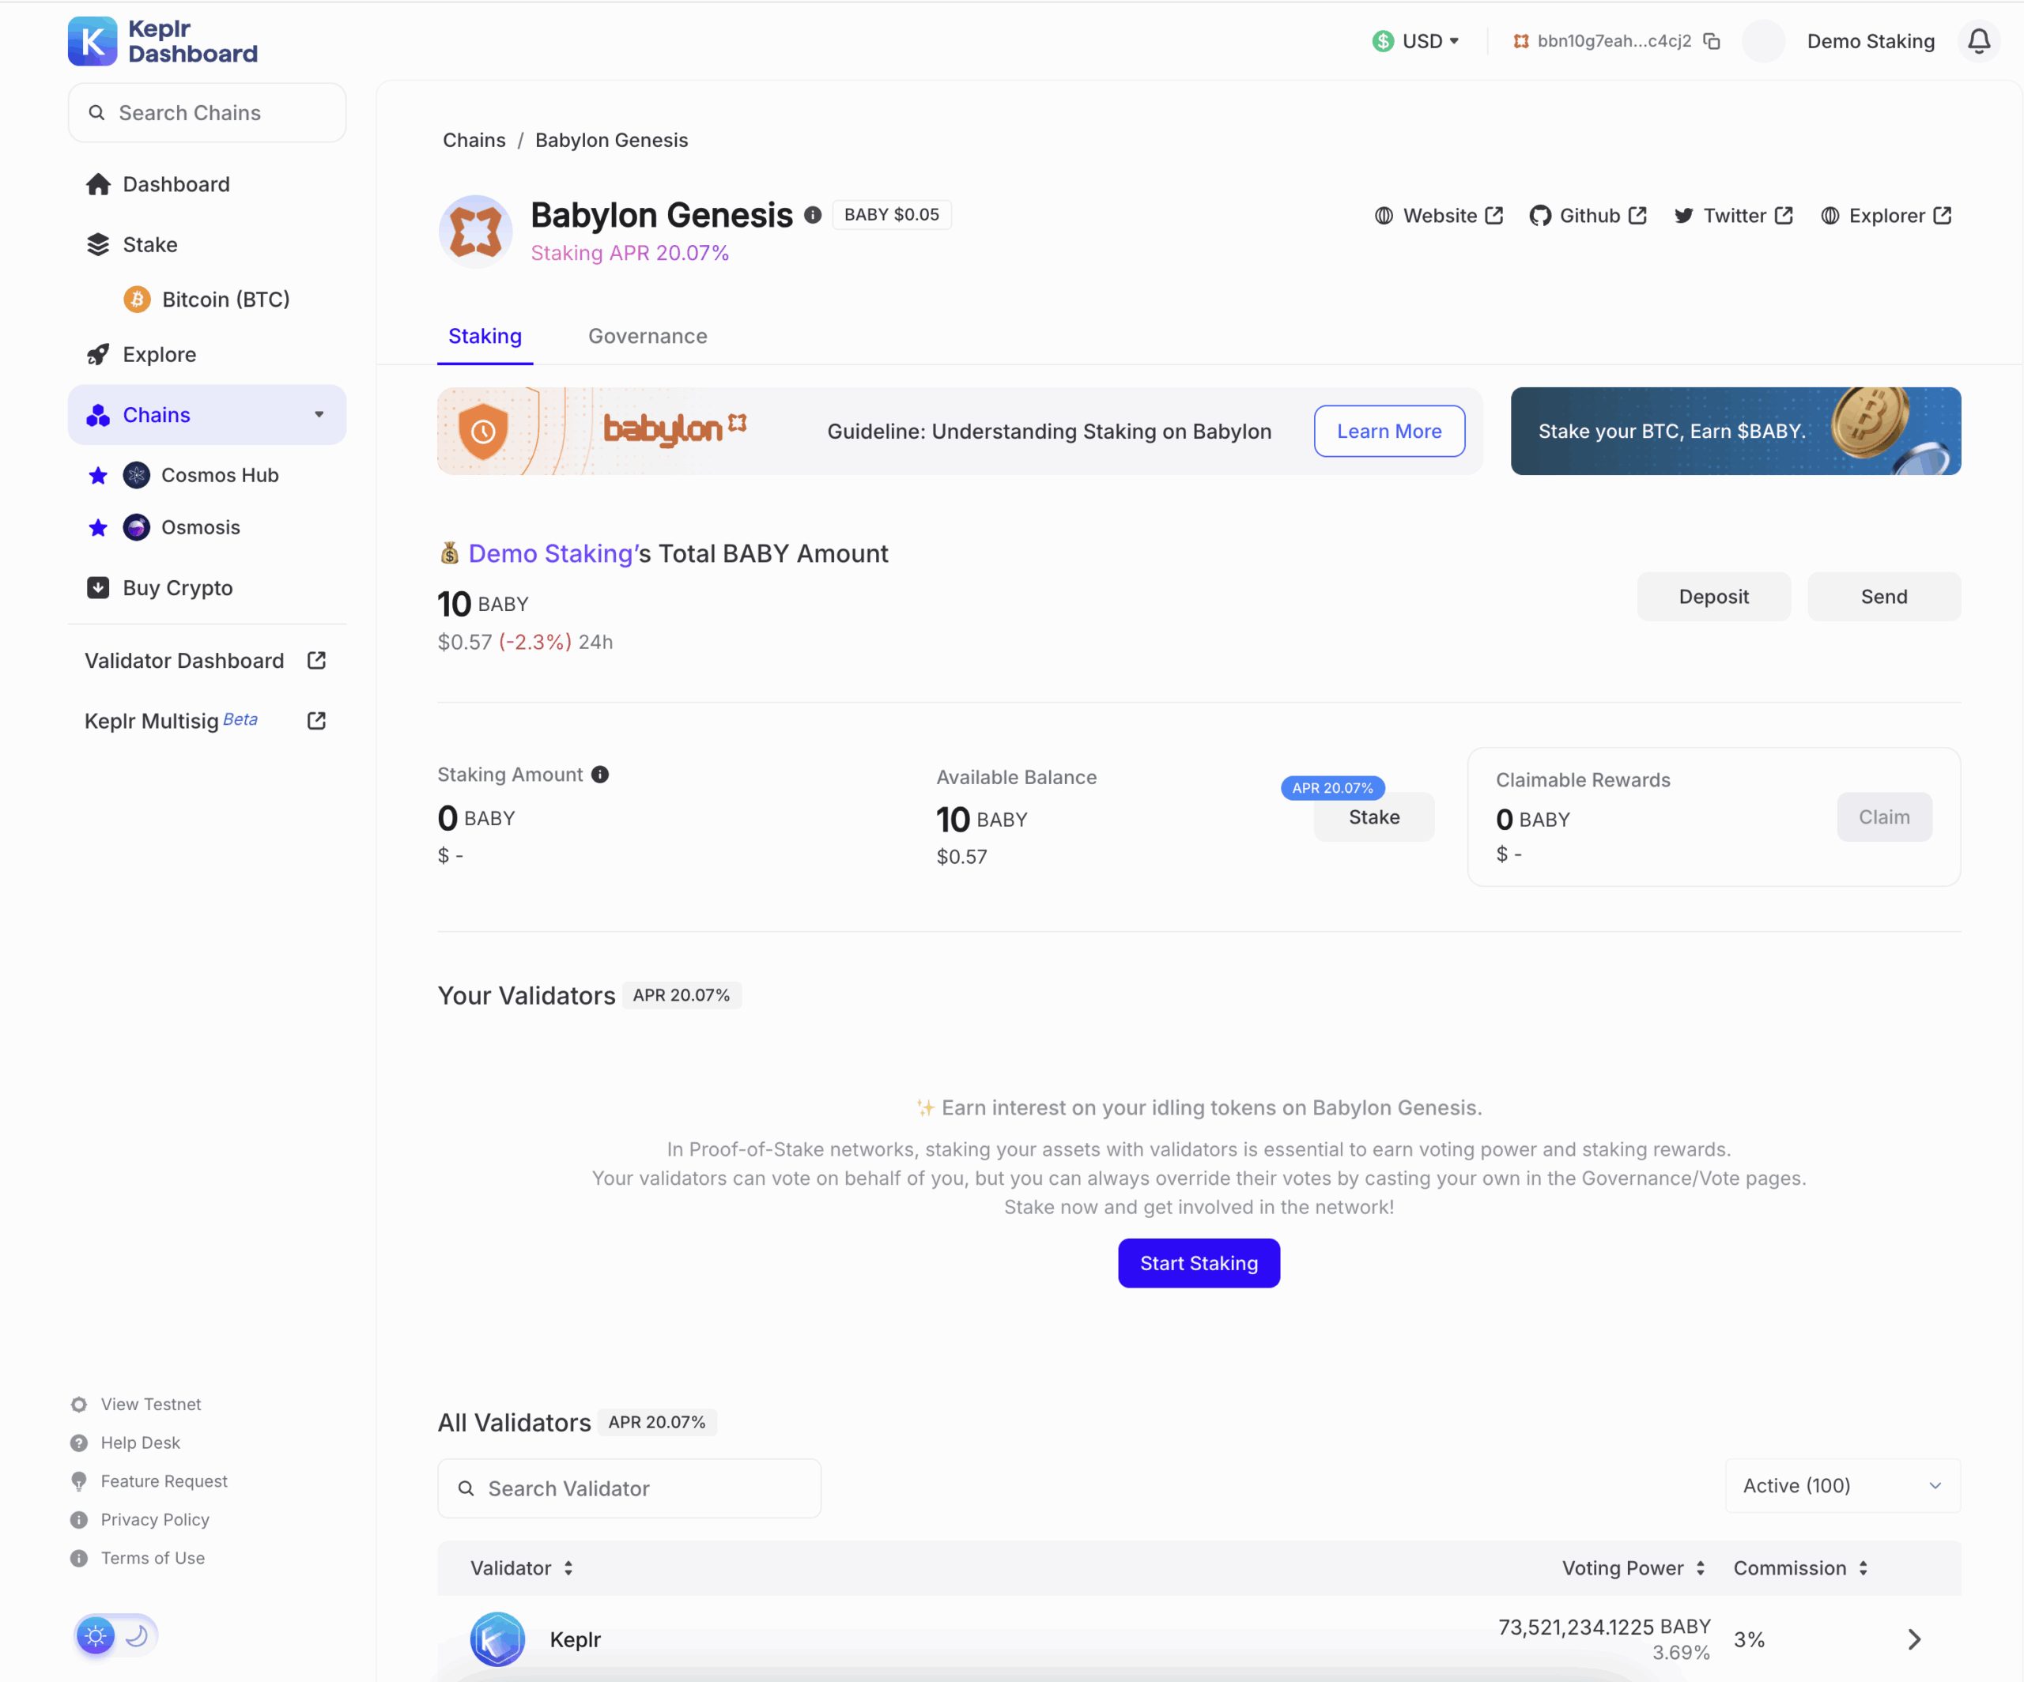Select Bitcoin (BTC) under Stake
The height and width of the screenshot is (1682, 2024).
click(206, 300)
